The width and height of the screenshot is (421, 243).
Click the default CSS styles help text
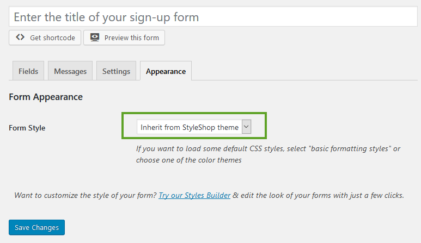268,149
